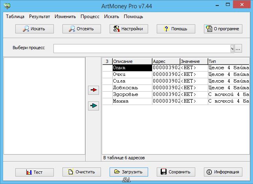This screenshot has width=253, height=184.
Task: Close the ArtMoney Pro window
Action: click(x=242, y=5)
